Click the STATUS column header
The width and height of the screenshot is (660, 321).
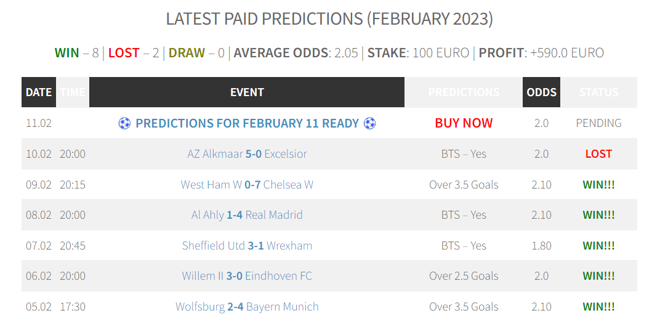pos(598,92)
